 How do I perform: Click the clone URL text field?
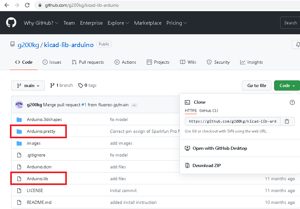click(233, 121)
